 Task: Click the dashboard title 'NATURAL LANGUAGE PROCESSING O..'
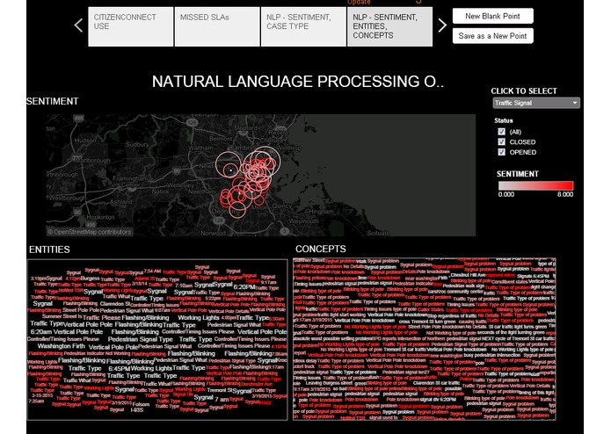pos(298,82)
